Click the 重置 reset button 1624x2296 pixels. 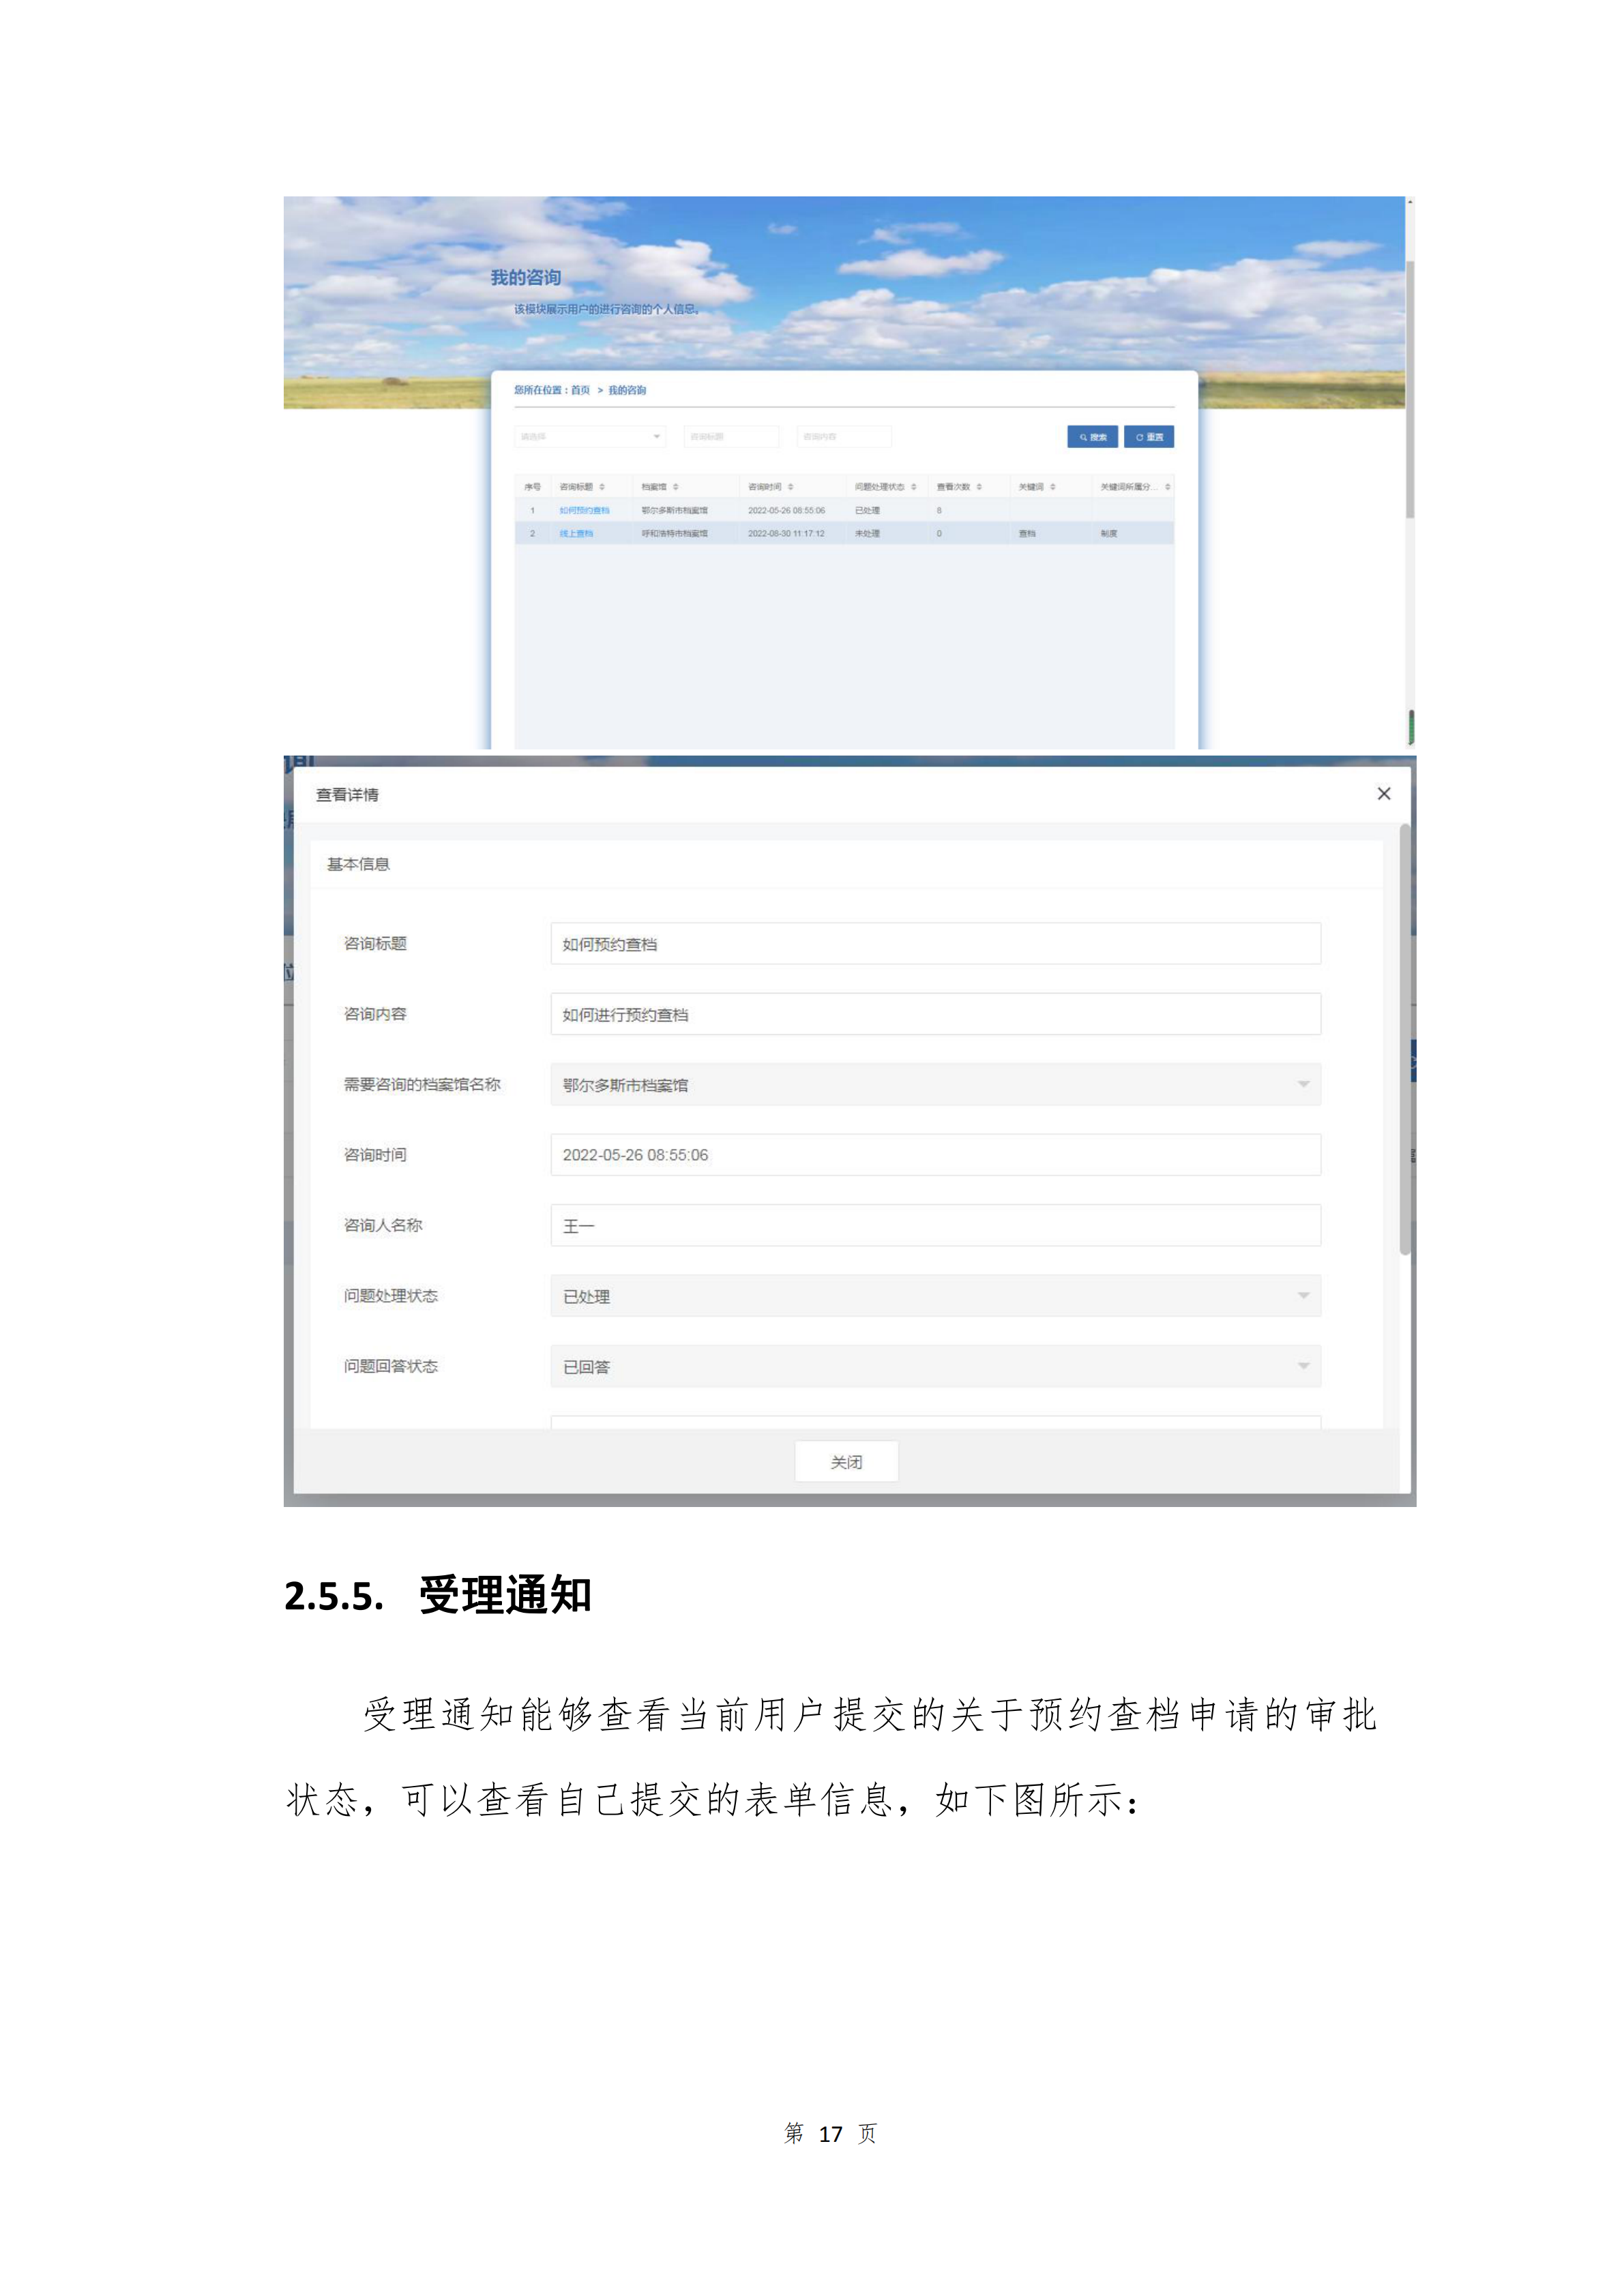(1149, 437)
